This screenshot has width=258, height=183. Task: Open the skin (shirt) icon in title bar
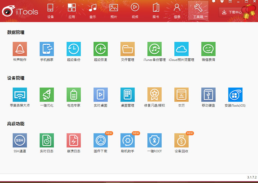pyautogui.click(x=222, y=1)
